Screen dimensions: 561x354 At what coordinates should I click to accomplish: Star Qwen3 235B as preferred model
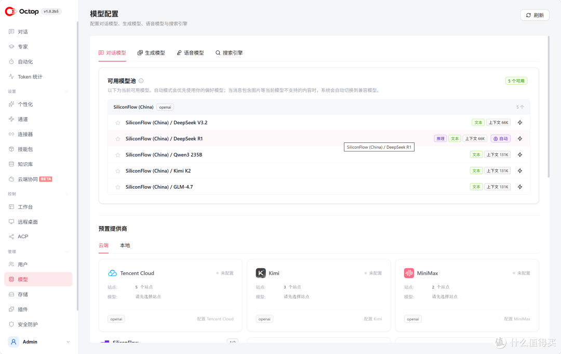[118, 155]
